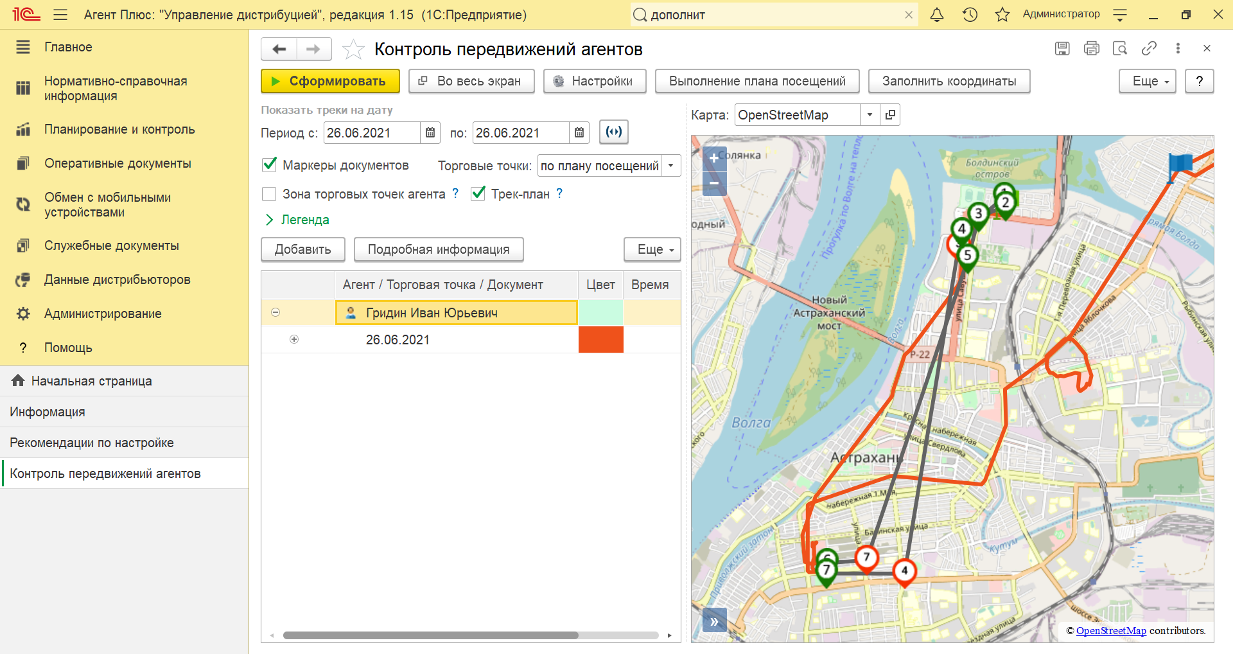Image resolution: width=1233 pixels, height=654 pixels.
Task: Save report with diskette icon
Action: (x=1062, y=48)
